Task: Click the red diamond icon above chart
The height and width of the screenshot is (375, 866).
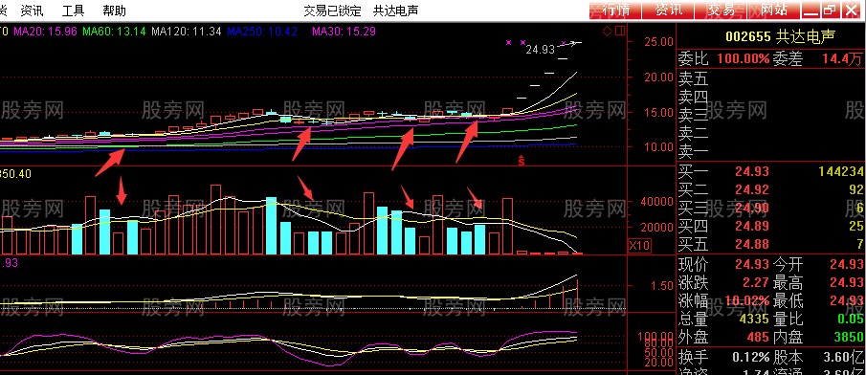Action: 607,32
